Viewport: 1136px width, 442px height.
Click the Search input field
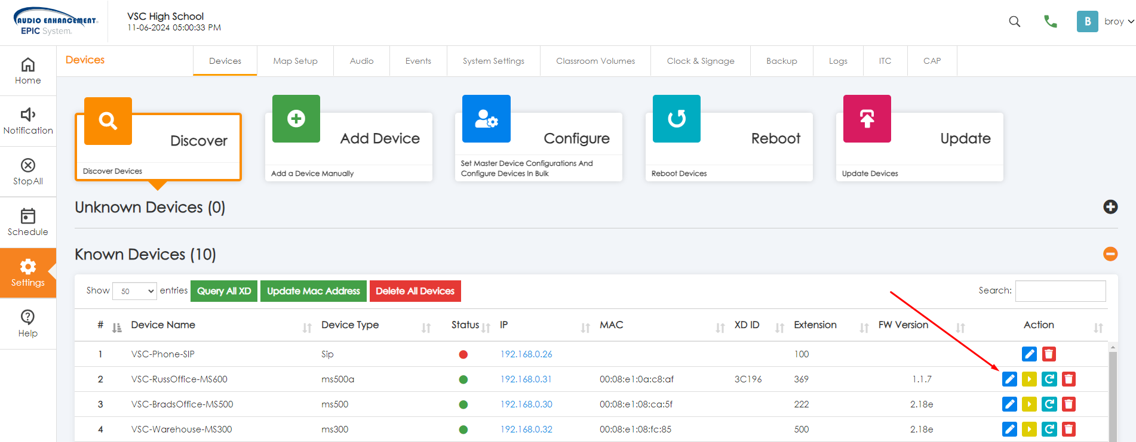(x=1060, y=291)
